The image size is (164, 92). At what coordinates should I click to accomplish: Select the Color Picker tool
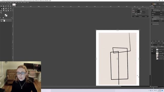[11, 11]
